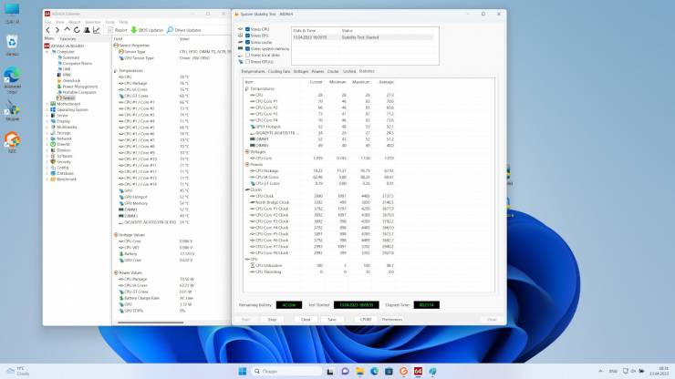Viewport: 675px width, 379px height.
Task: Click the Back arrow in AIDA64 toolbar
Action: click(x=47, y=30)
